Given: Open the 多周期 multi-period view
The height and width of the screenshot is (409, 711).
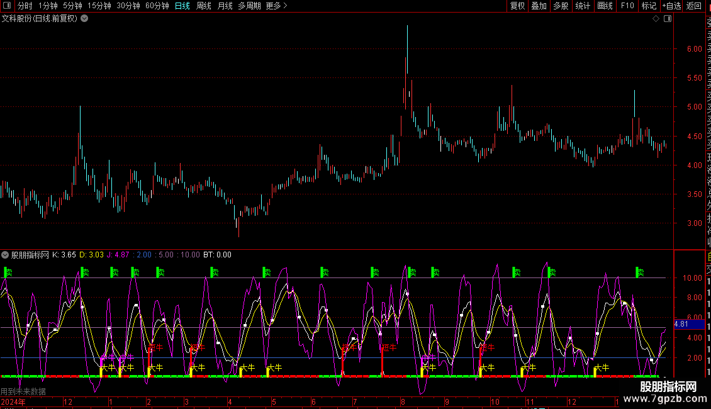Looking at the screenshot, I should [x=249, y=6].
